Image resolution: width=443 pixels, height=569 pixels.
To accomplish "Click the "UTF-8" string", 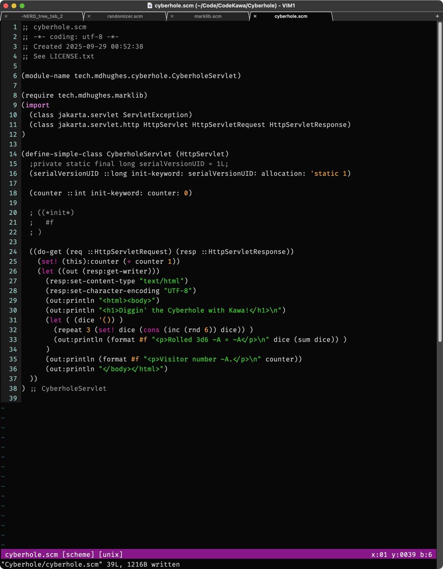I will 178,291.
